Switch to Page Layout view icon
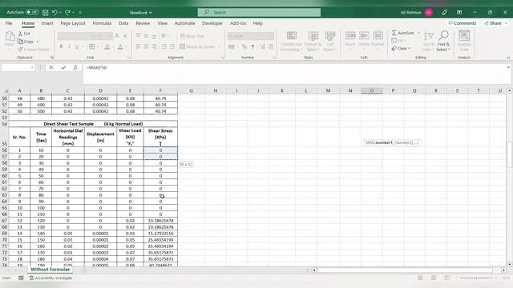The height and width of the screenshot is (288, 513). tap(434, 278)
